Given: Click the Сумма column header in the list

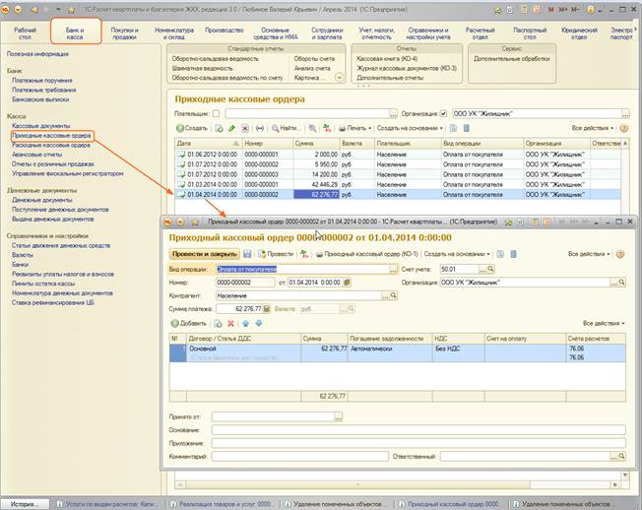Looking at the screenshot, I should (316, 144).
